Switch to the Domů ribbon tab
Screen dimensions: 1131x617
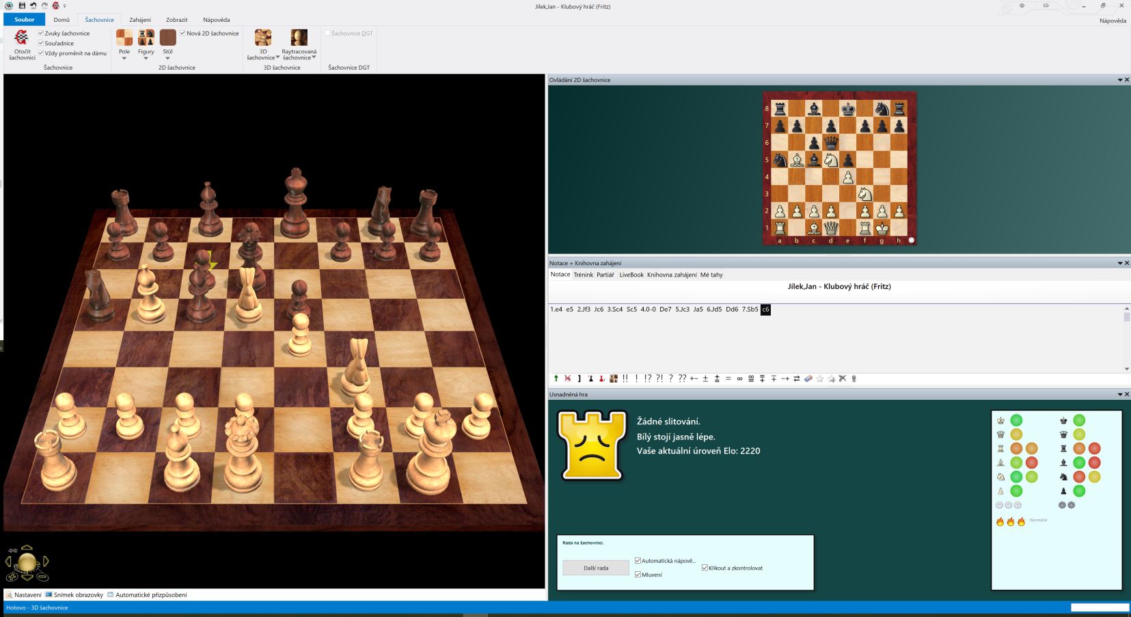(62, 20)
